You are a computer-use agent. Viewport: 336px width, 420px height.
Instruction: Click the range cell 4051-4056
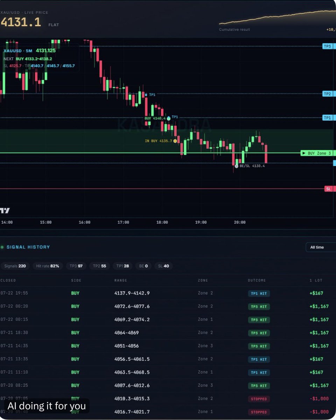click(126, 346)
